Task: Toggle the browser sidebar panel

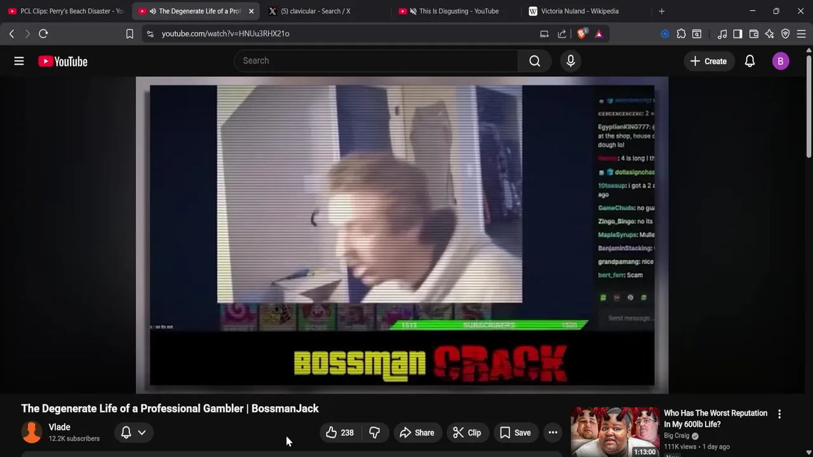Action: [x=737, y=34]
